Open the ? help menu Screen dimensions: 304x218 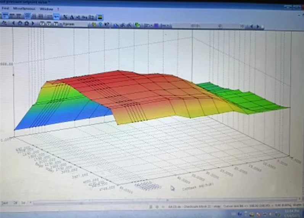pyautogui.click(x=58, y=9)
